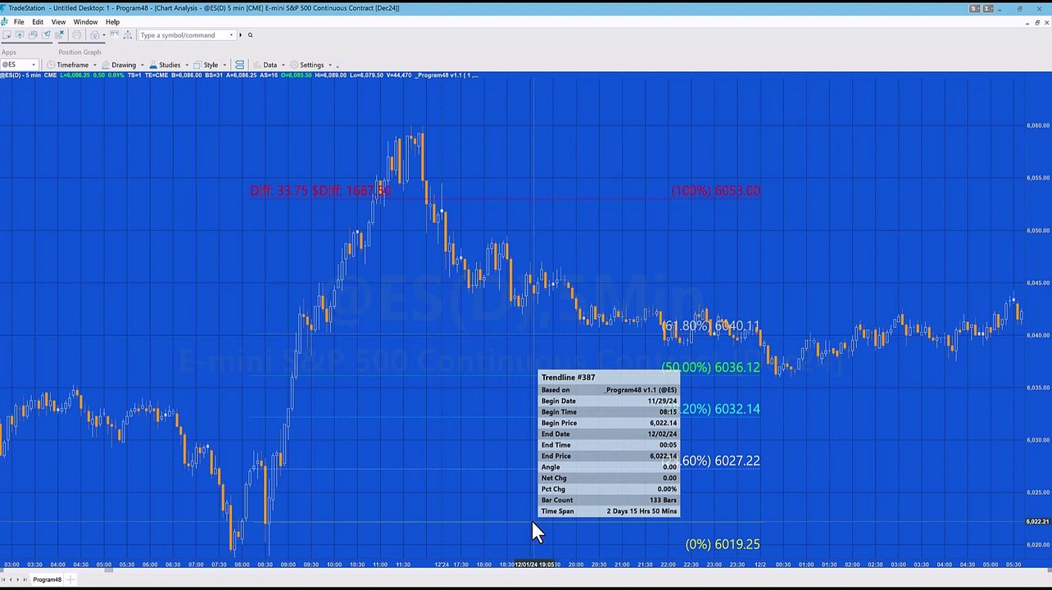
Task: Click the new workspace toolbar icon
Action: [x=7, y=35]
